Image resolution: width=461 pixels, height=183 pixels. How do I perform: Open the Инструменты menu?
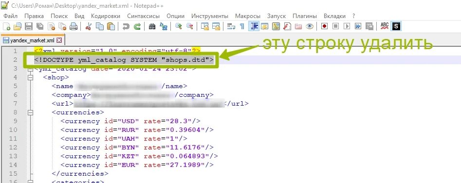210,16
